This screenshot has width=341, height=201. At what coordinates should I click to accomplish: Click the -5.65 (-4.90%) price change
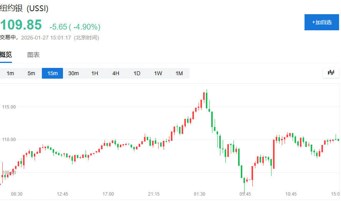75,27
